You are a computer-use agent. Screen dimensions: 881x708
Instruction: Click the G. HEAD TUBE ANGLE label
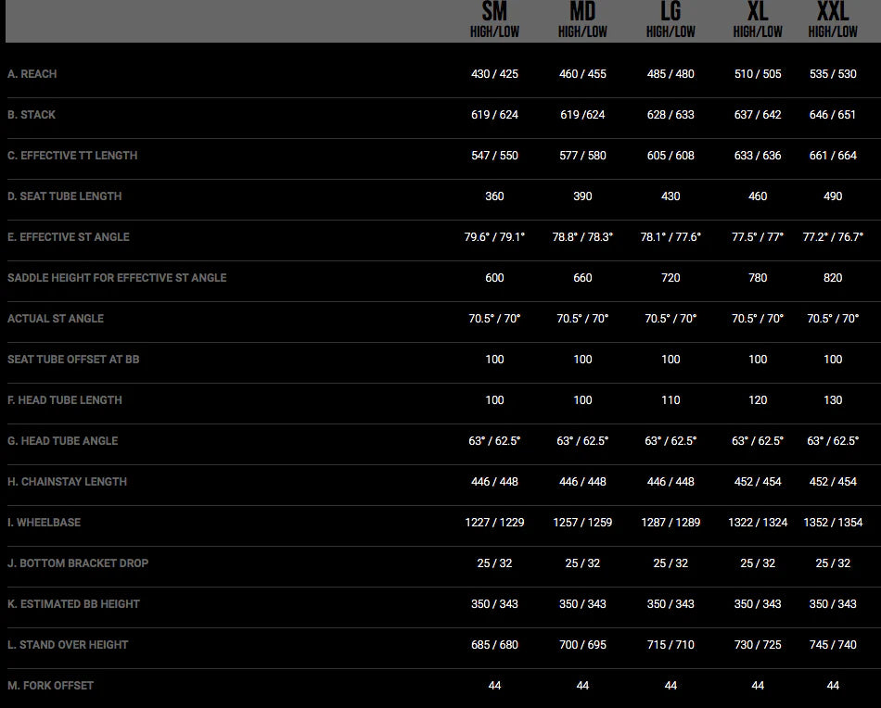click(63, 441)
